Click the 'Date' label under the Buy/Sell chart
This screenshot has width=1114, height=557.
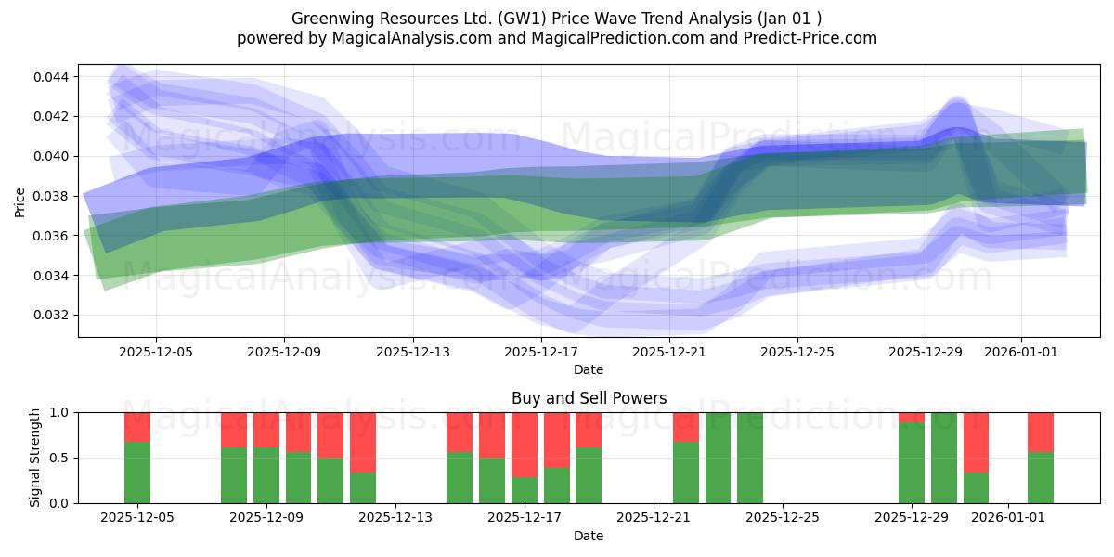pyautogui.click(x=589, y=536)
